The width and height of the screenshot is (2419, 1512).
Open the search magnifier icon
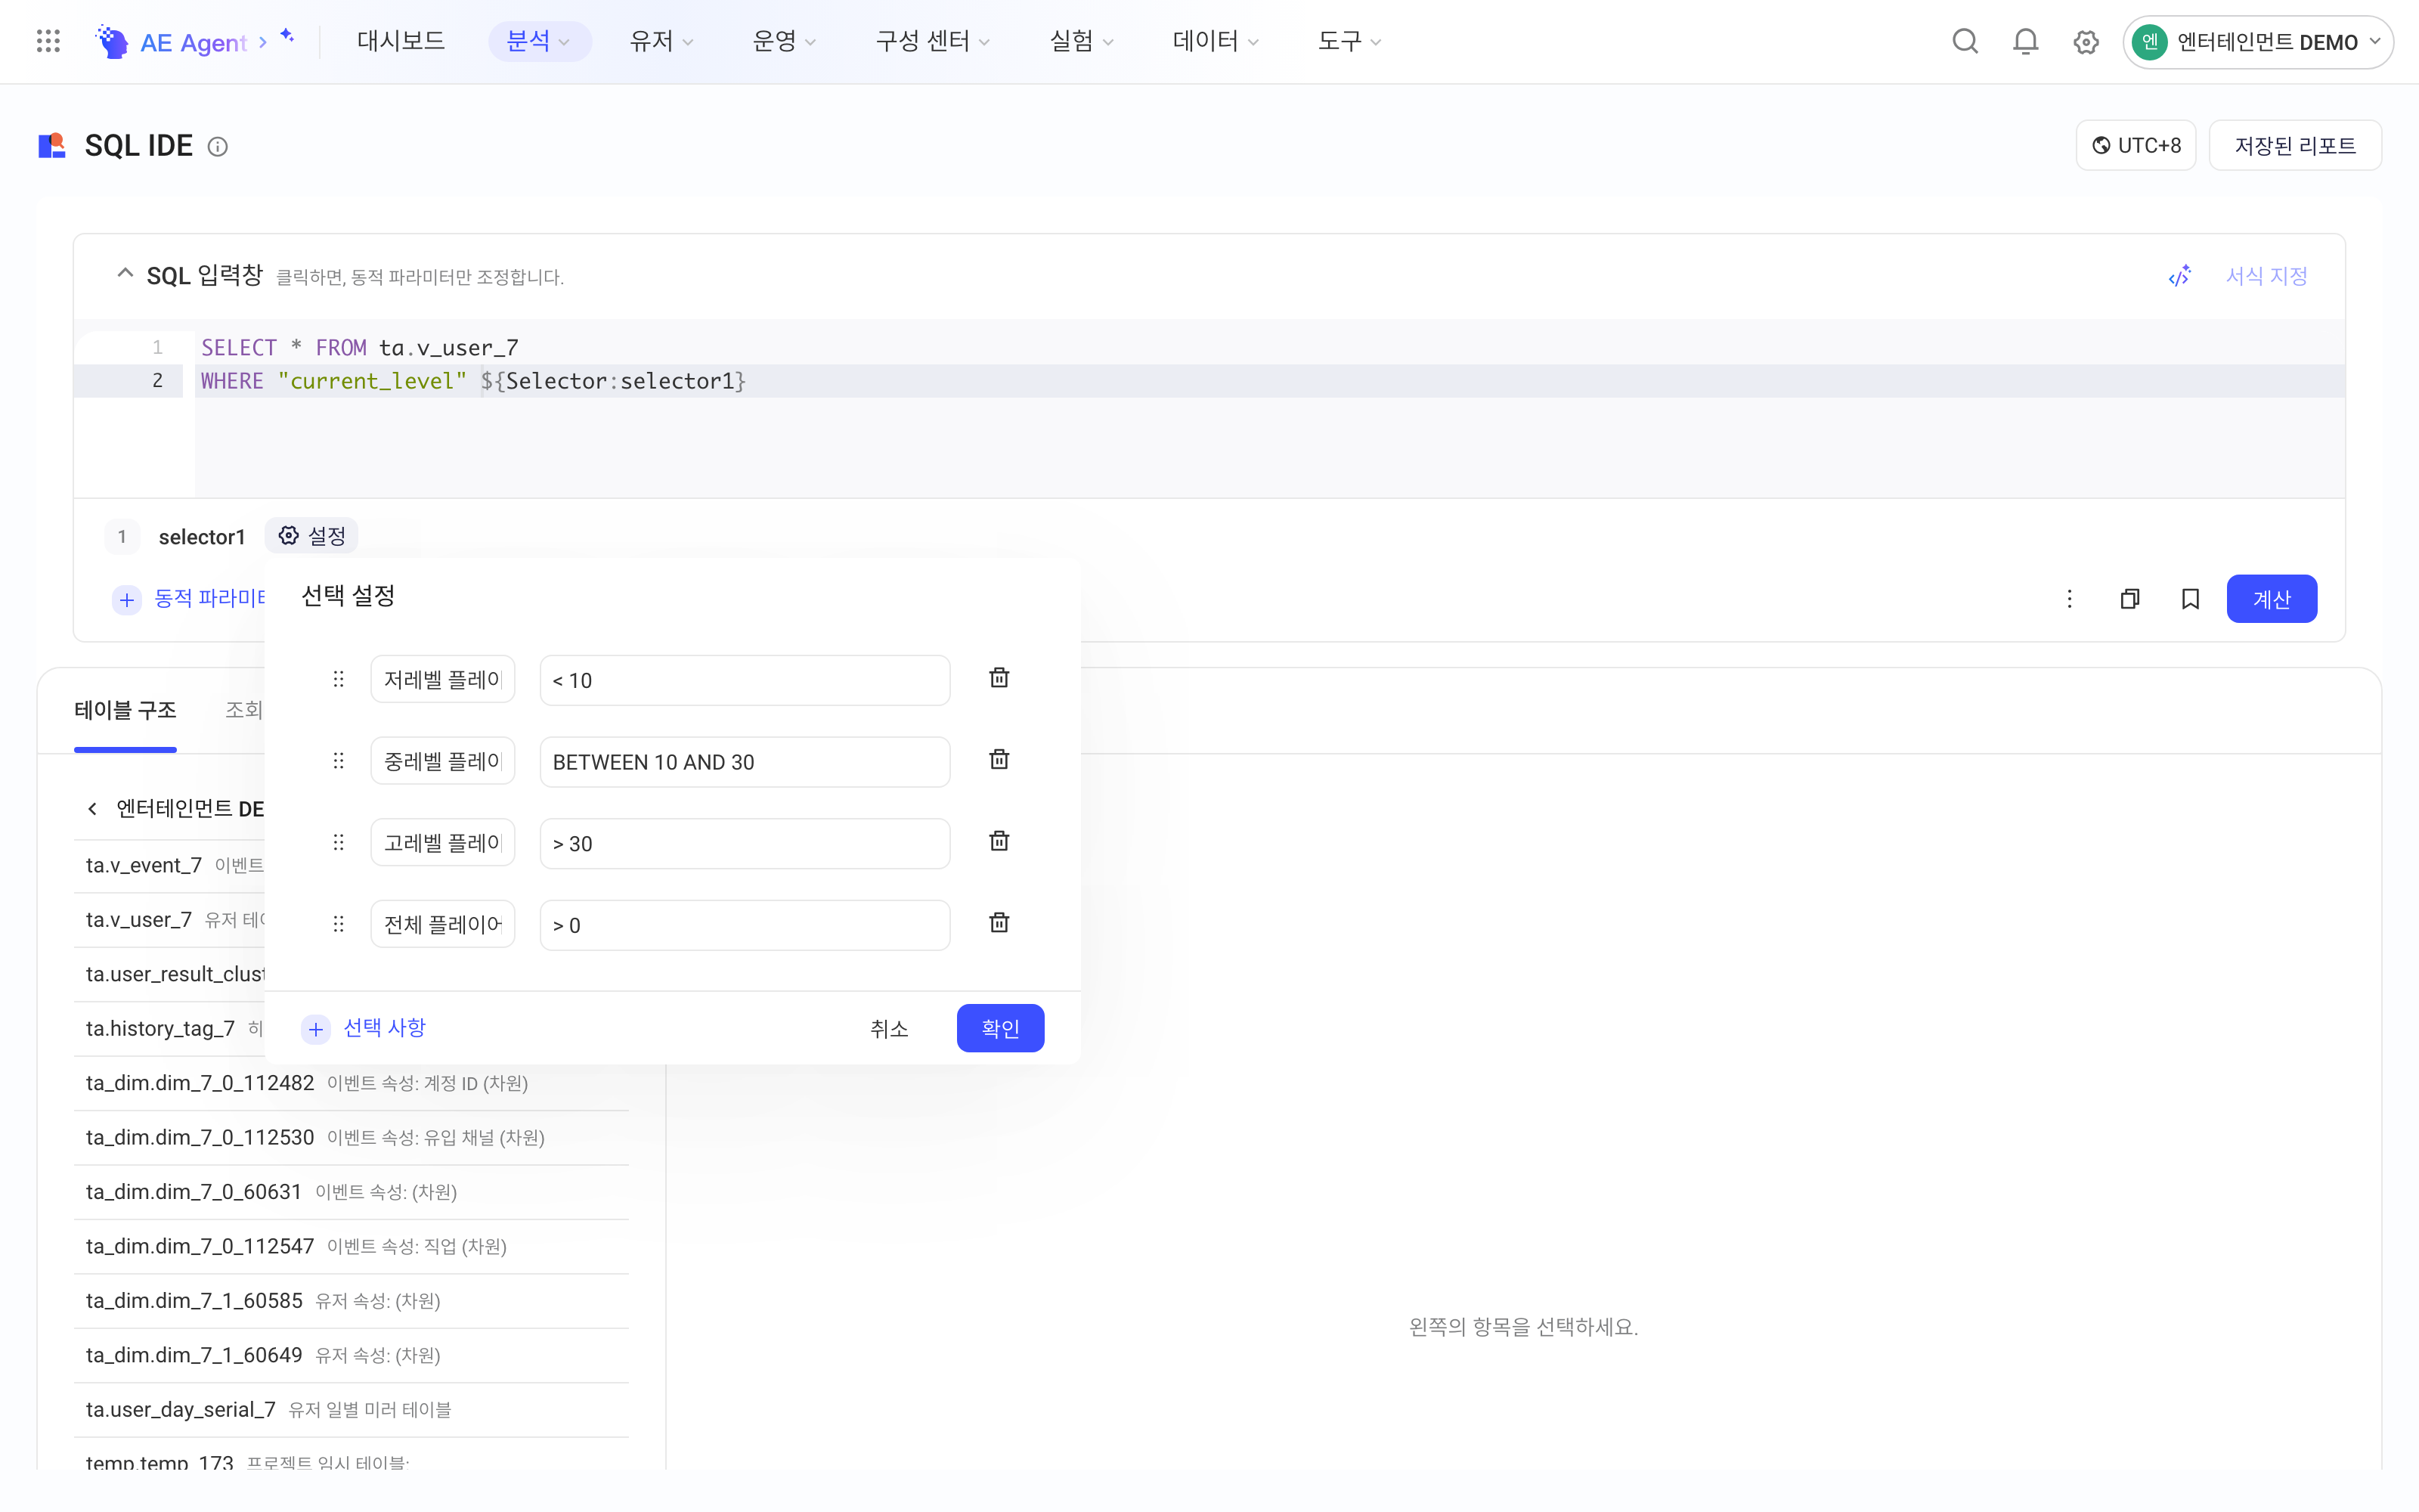tap(1964, 41)
